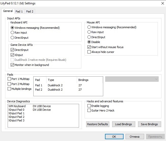Turn on Guitar Hero 2 Hack
The image size is (166, 141).
(89, 110)
